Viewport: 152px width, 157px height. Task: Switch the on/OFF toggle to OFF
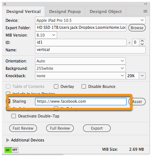tap(15, 150)
